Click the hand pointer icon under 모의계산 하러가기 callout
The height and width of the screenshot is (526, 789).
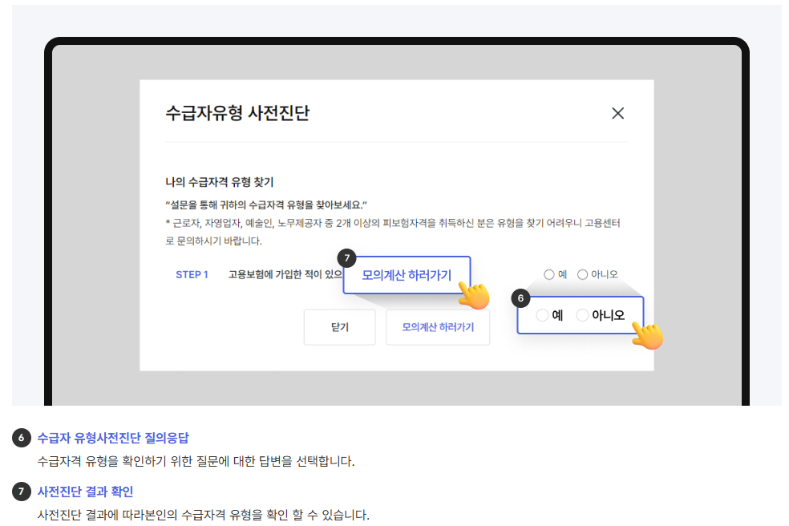[473, 296]
